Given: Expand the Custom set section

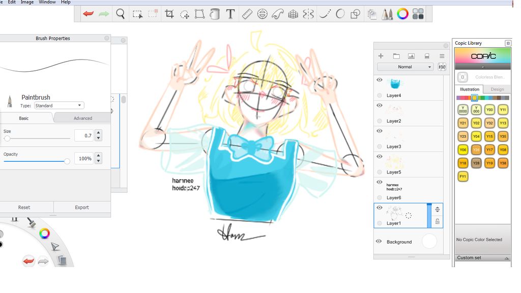Looking at the screenshot, I should 483,258.
